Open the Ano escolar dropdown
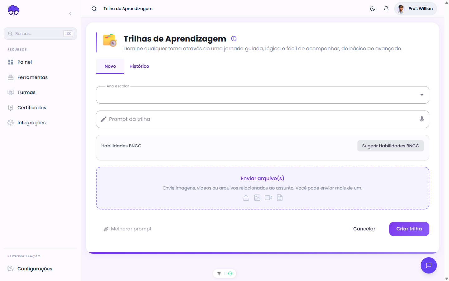 (263, 95)
